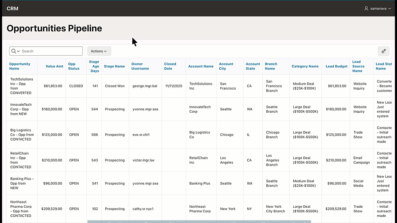The width and height of the screenshot is (397, 223).
Task: Click the $210,000.00 Value Amt cell
Action: point(52,160)
